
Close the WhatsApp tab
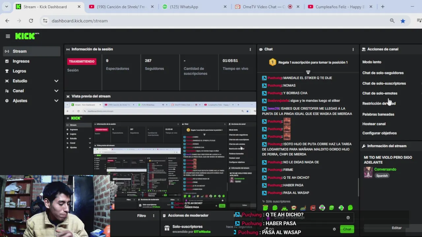pyautogui.click(x=225, y=7)
